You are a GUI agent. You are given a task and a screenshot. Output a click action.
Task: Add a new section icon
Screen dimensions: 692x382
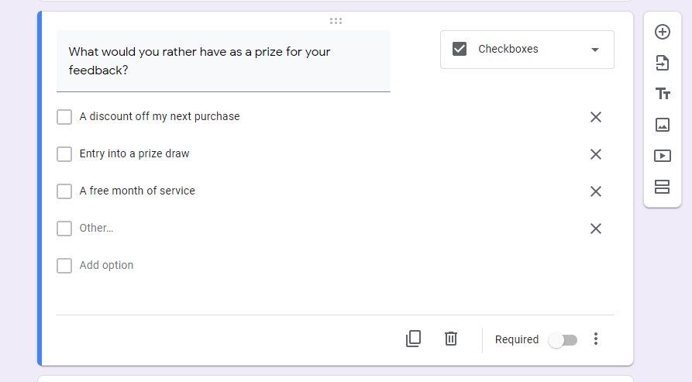pyautogui.click(x=662, y=187)
